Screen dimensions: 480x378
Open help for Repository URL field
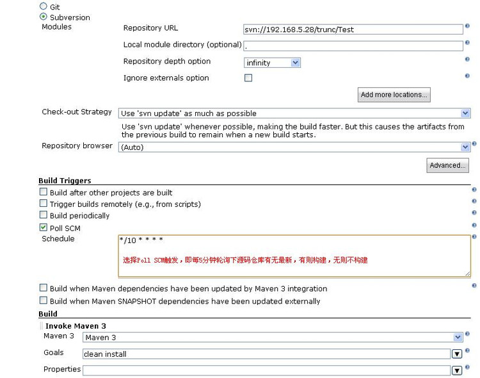[x=467, y=26]
